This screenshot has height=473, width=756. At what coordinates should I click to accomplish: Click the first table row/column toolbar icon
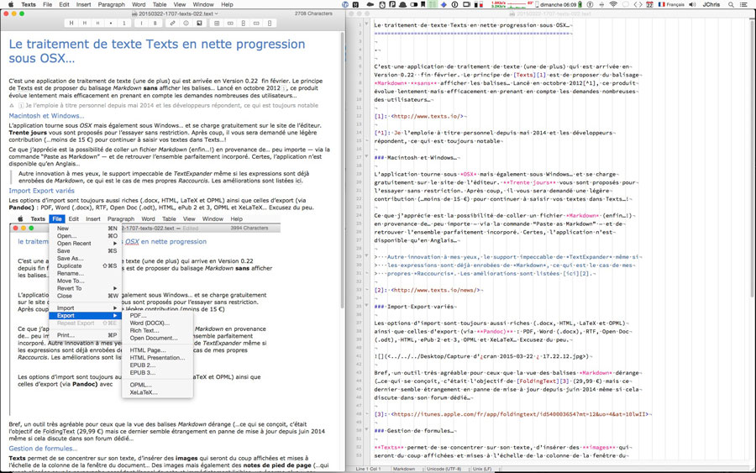(230, 23)
